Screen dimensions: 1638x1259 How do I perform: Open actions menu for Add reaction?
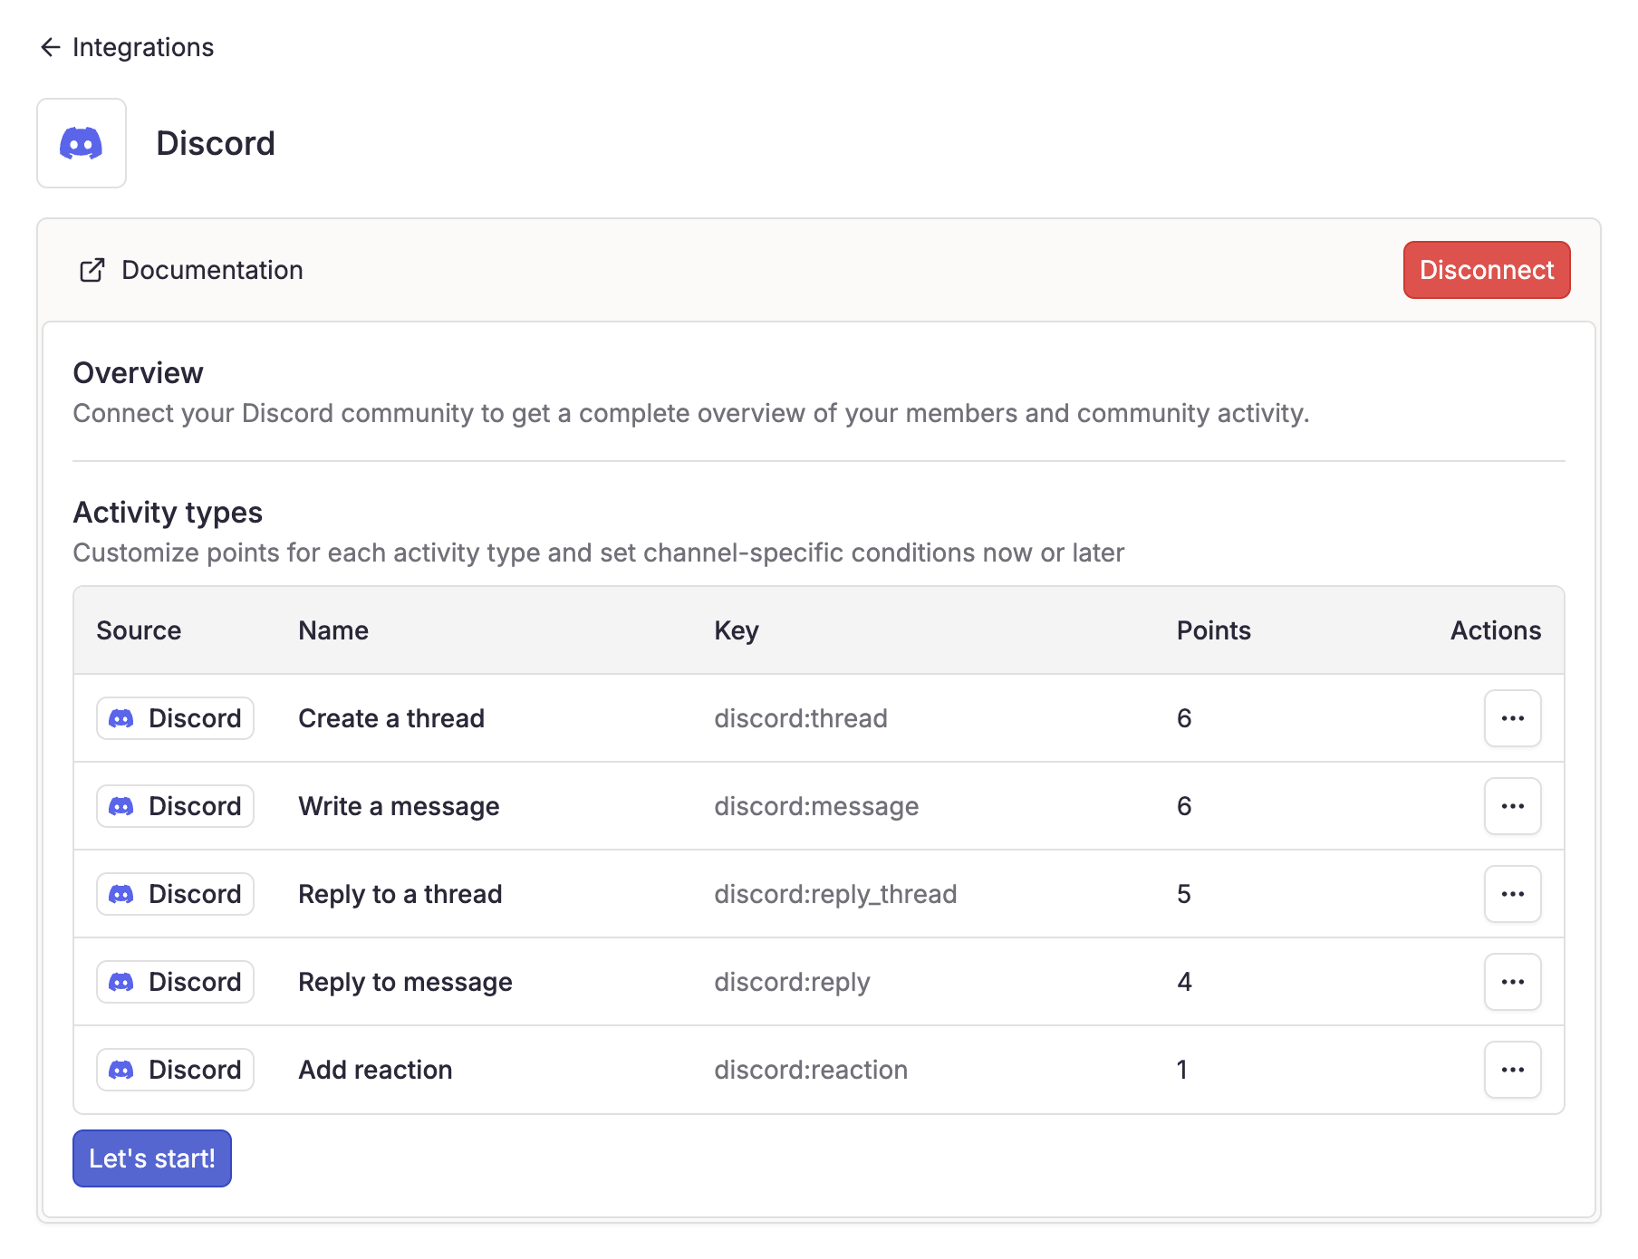tap(1513, 1070)
